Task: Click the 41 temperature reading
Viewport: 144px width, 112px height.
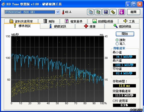Action: pos(68,12)
